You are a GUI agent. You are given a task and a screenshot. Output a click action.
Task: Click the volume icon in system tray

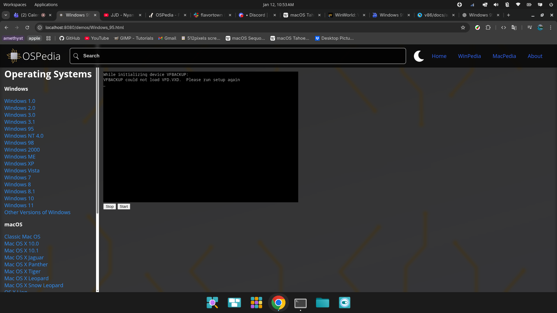[x=496, y=5]
